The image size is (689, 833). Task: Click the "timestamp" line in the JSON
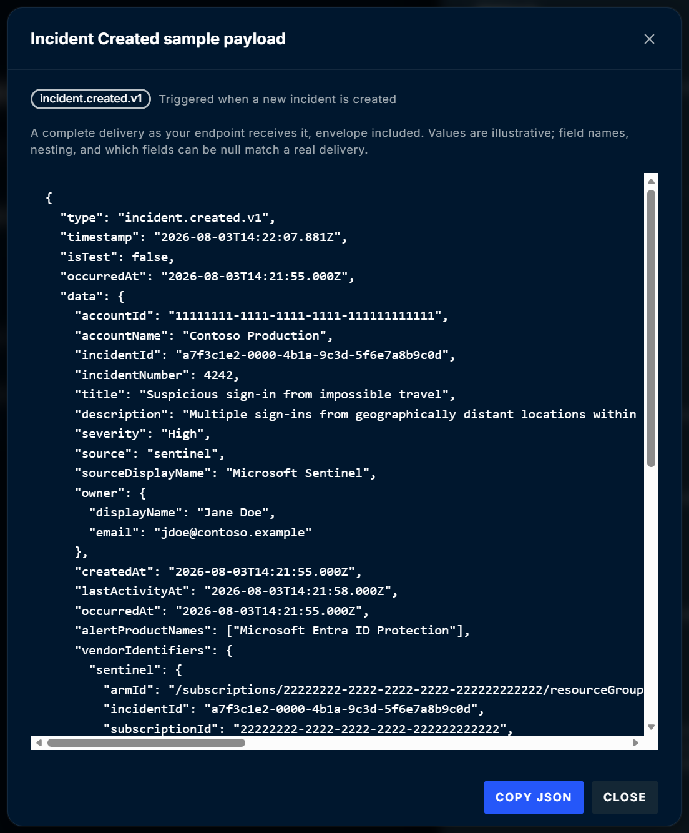[203, 237]
